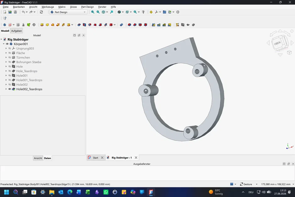Apply the Chamfer tool
Image resolution: width=295 pixels, height=197 pixels.
click(135, 25)
